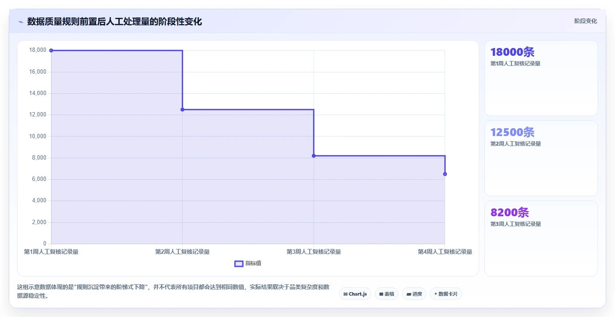Click x-axis label 第4周人工复核记录量
Image resolution: width=615 pixels, height=317 pixels.
click(445, 252)
